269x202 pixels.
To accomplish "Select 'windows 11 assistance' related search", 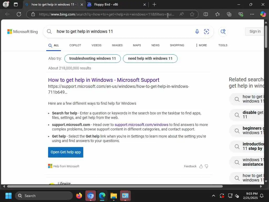I will (247, 162).
